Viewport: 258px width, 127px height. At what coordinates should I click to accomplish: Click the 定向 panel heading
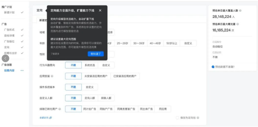pyautogui.click(x=39, y=10)
